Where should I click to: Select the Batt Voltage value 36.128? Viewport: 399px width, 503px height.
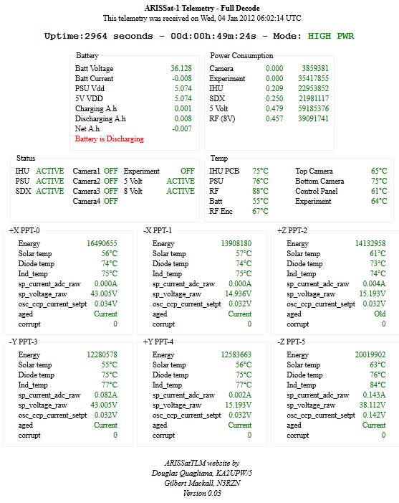coord(181,68)
